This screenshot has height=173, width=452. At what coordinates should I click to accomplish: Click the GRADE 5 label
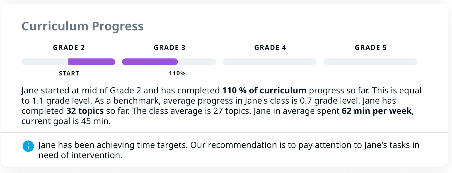371,48
